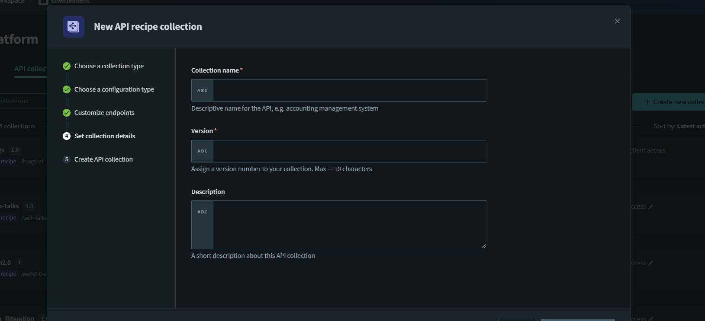Click the API recipe collection header icon

coord(74,27)
